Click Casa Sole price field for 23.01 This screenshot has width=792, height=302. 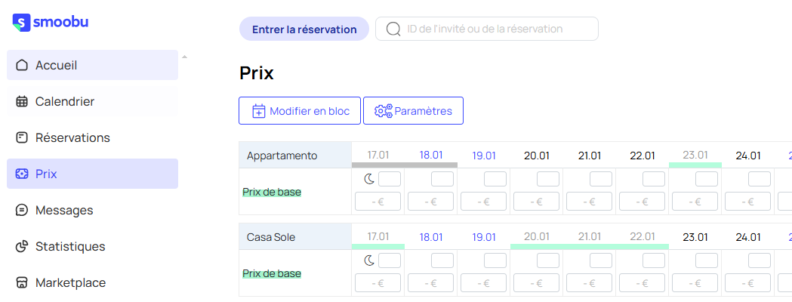[695, 283]
